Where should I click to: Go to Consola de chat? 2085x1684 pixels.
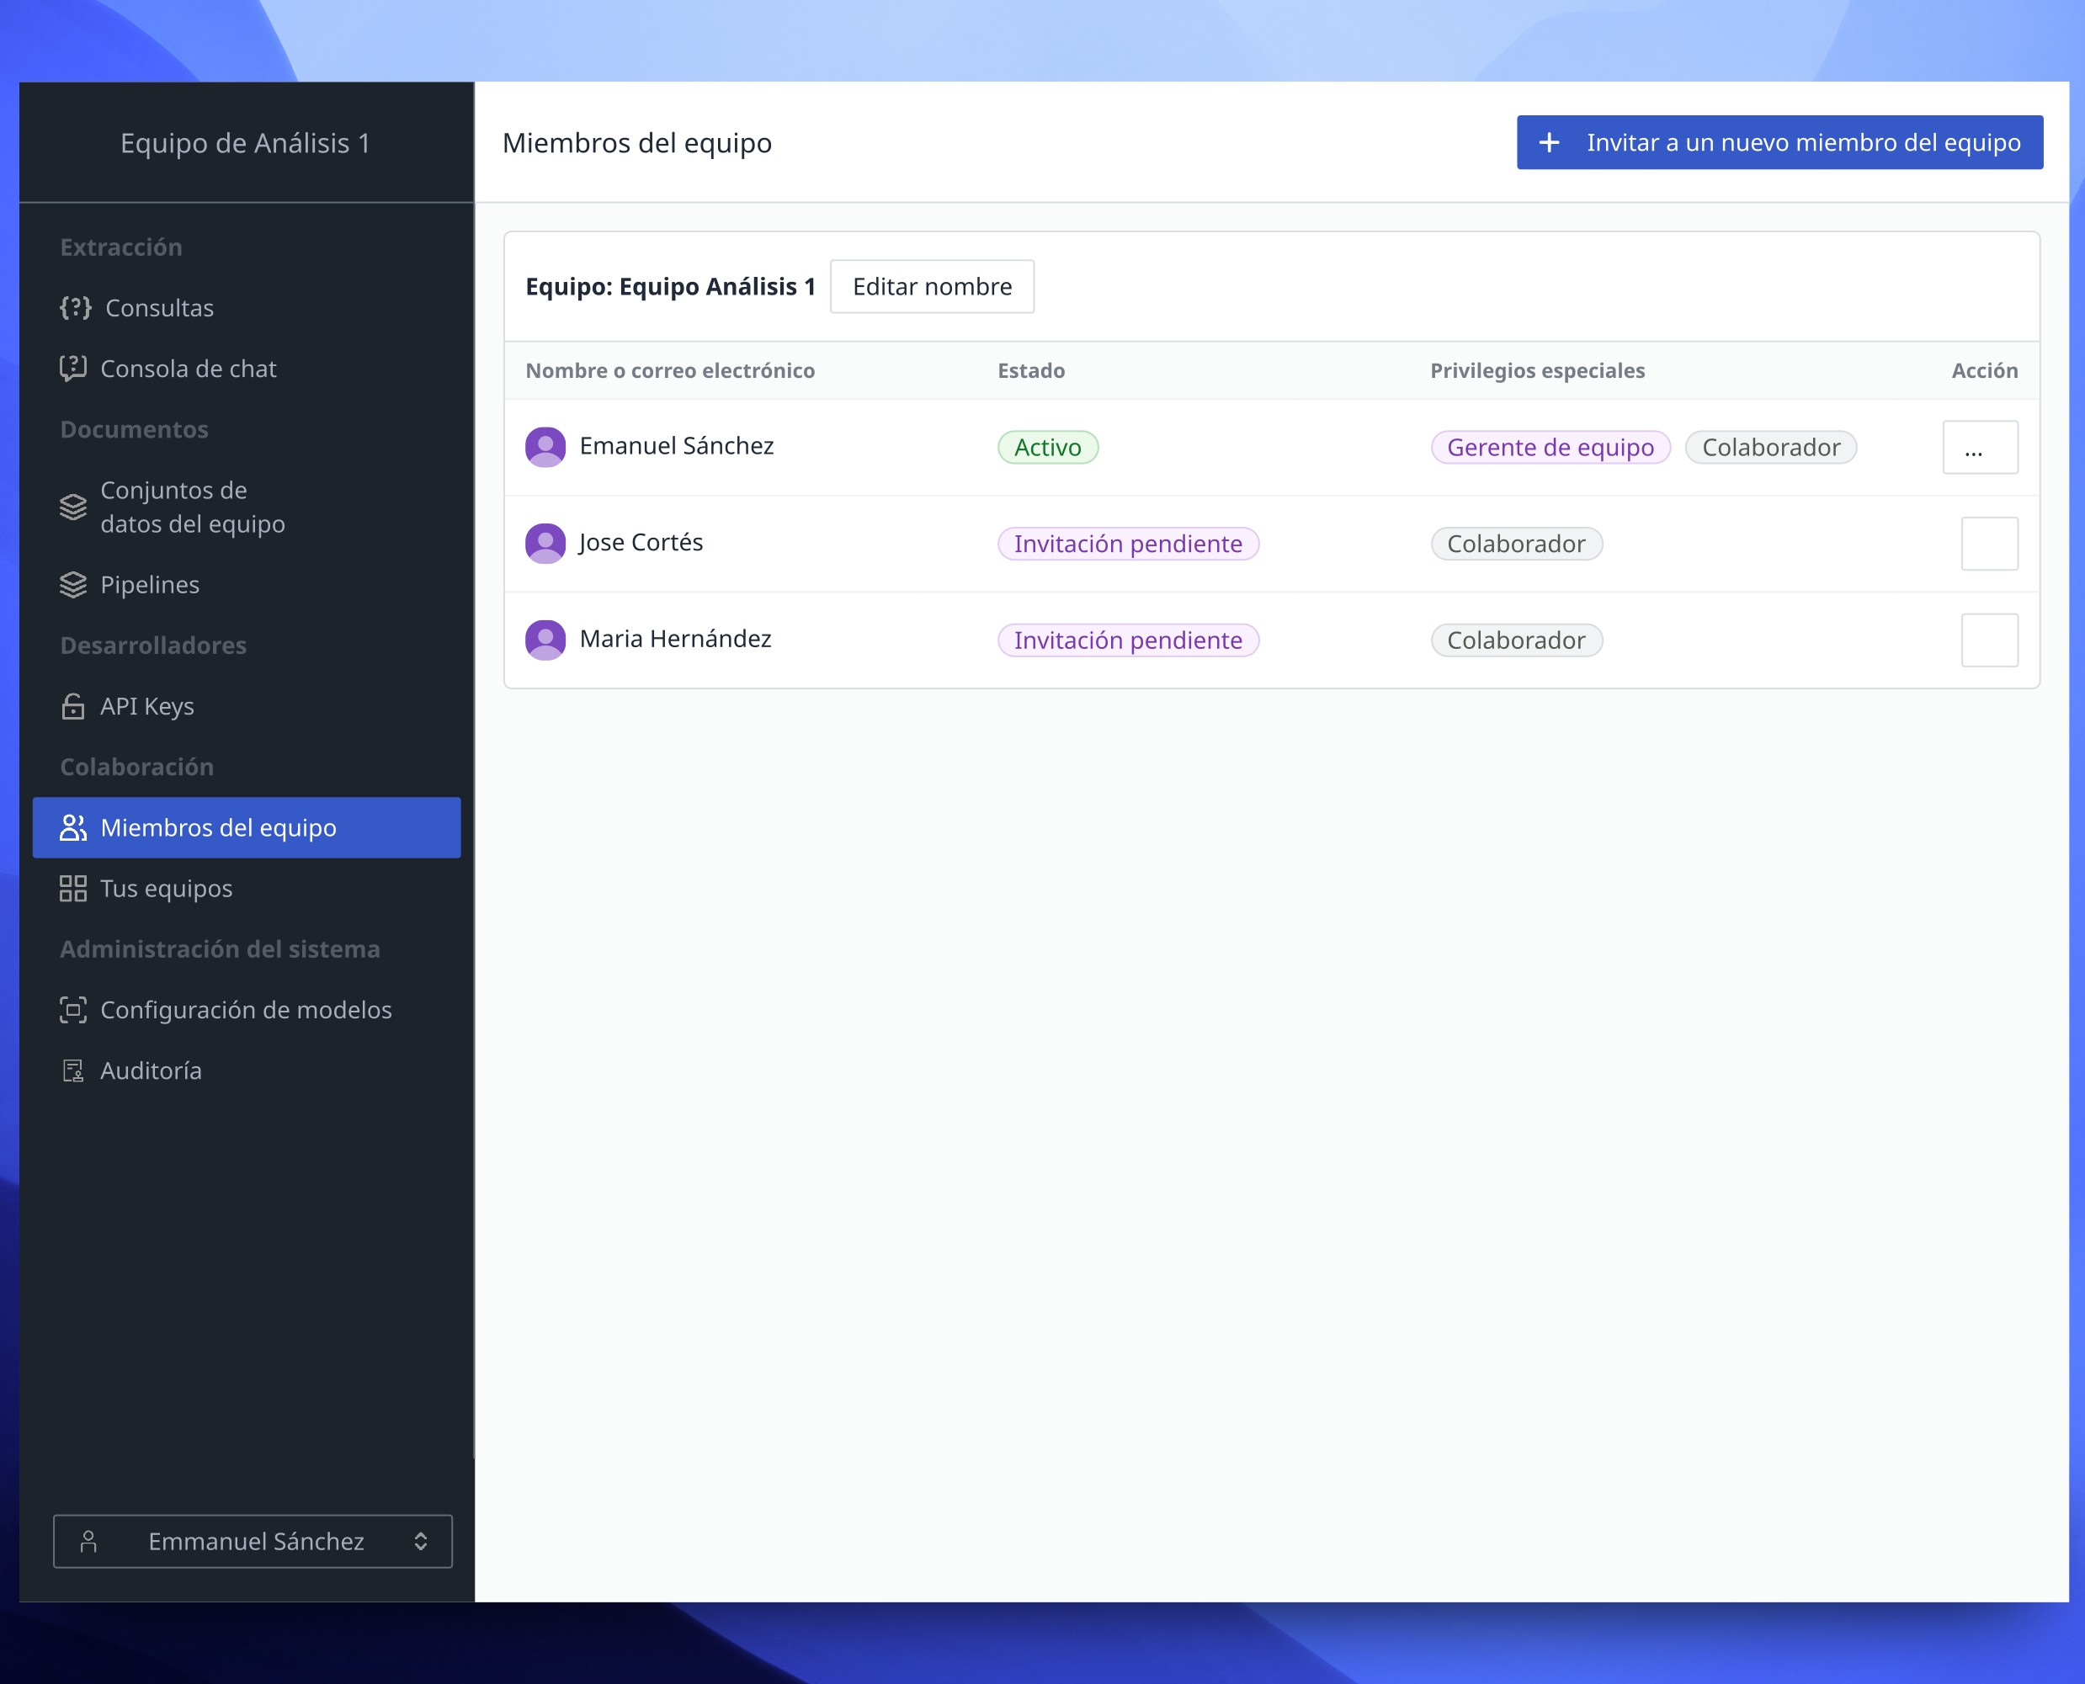click(247, 369)
